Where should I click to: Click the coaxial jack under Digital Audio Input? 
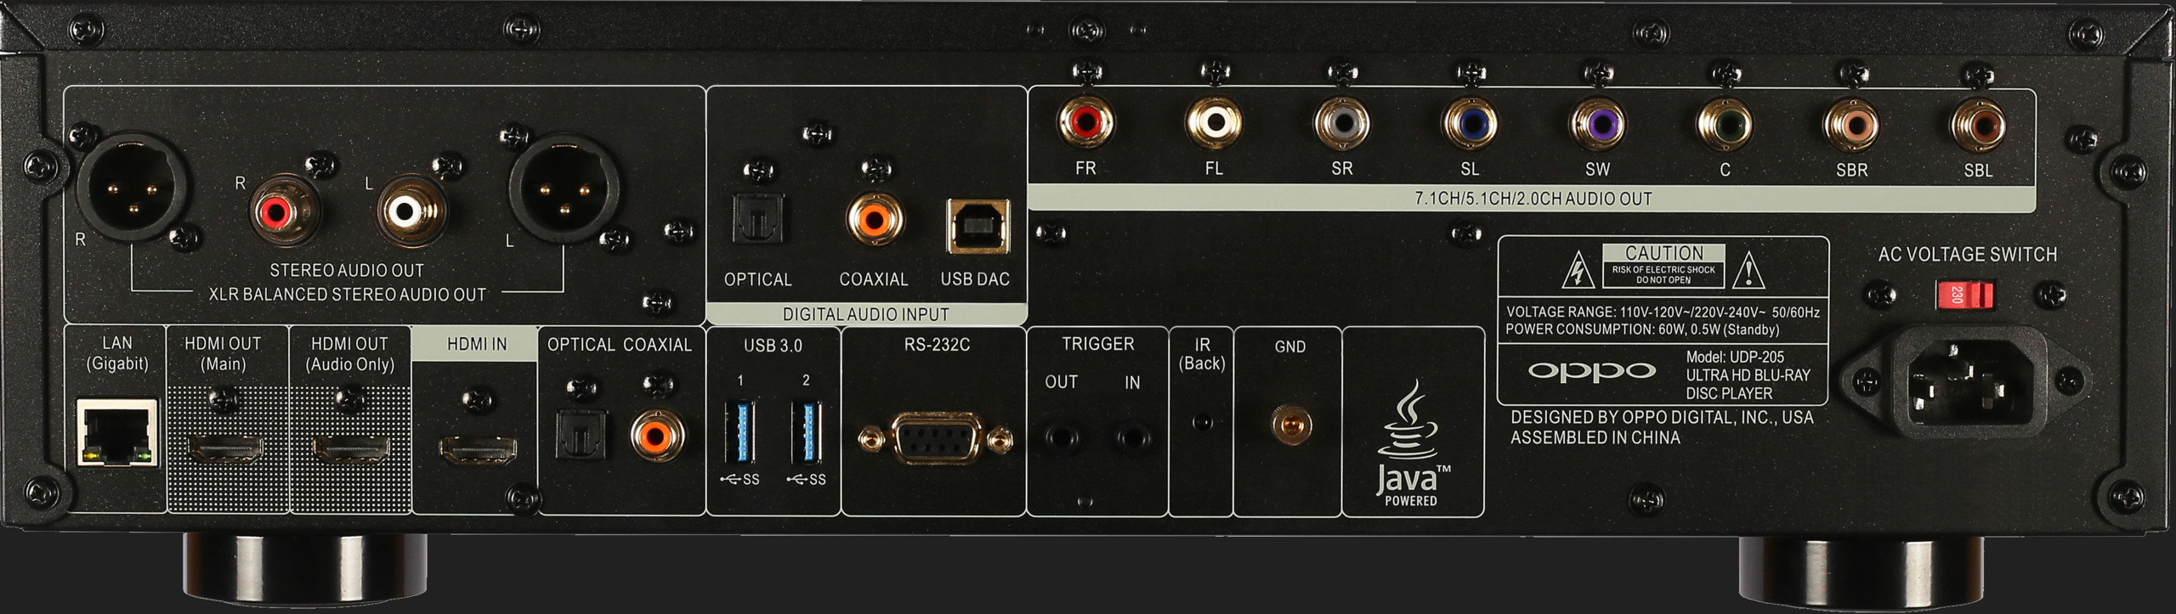pos(875,220)
